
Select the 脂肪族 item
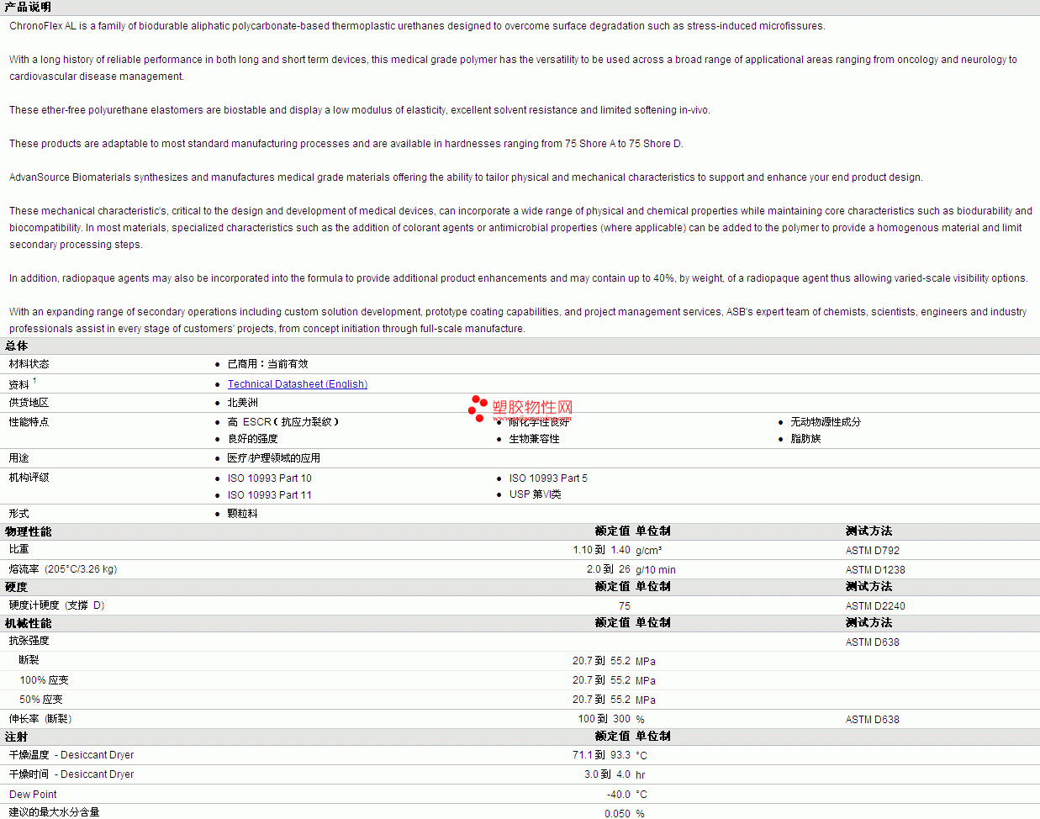point(805,439)
